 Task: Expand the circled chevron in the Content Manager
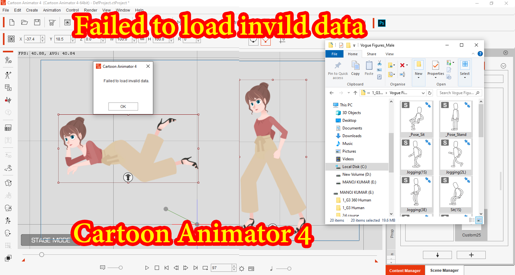tap(503, 66)
